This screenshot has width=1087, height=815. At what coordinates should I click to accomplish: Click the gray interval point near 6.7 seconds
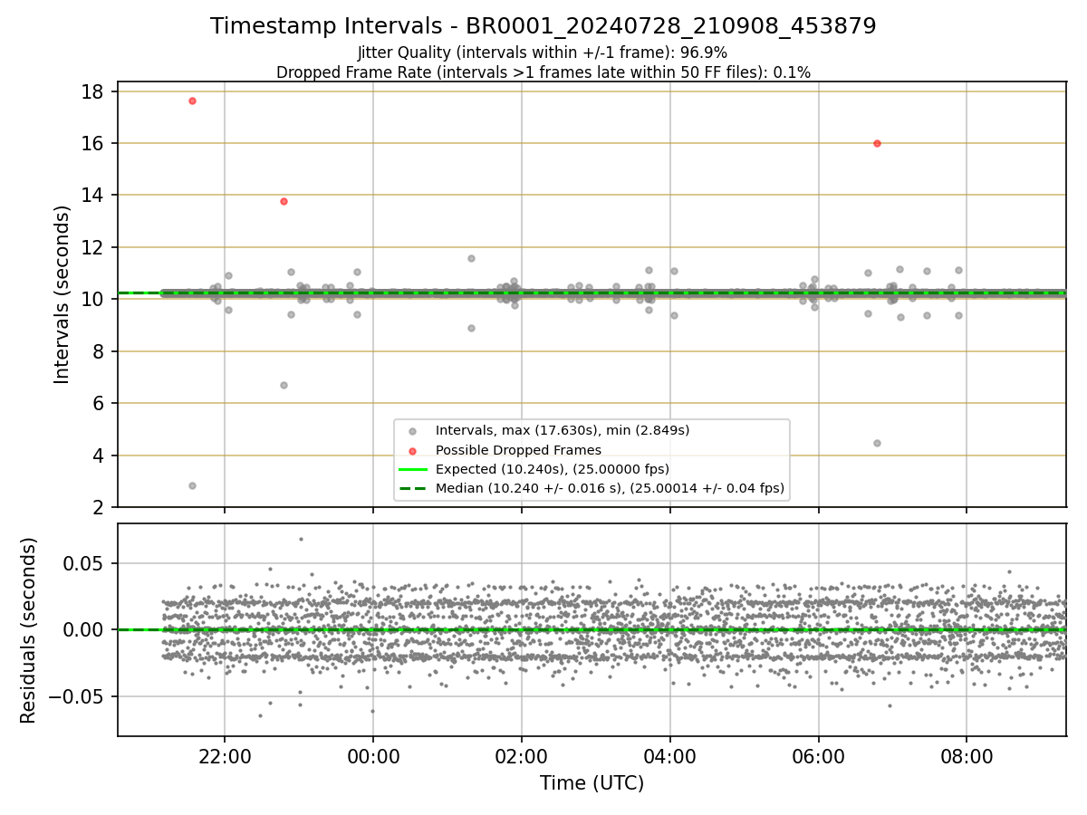pos(284,385)
